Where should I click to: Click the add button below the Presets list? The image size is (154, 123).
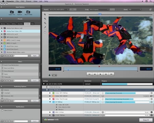[x=2, y=56]
